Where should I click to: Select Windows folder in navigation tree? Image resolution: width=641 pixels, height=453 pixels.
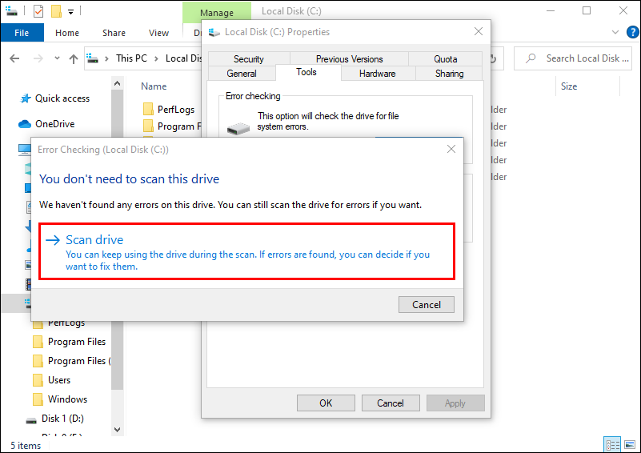pyautogui.click(x=67, y=399)
